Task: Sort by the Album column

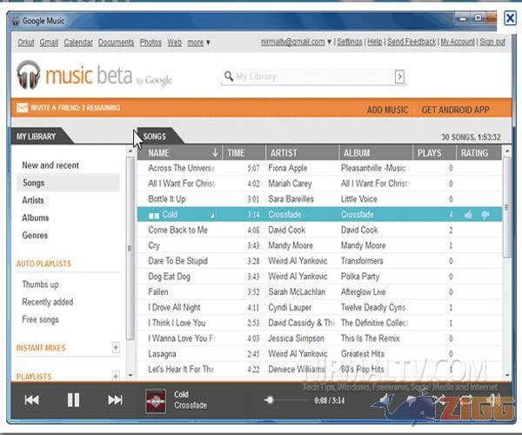Action: pos(376,153)
